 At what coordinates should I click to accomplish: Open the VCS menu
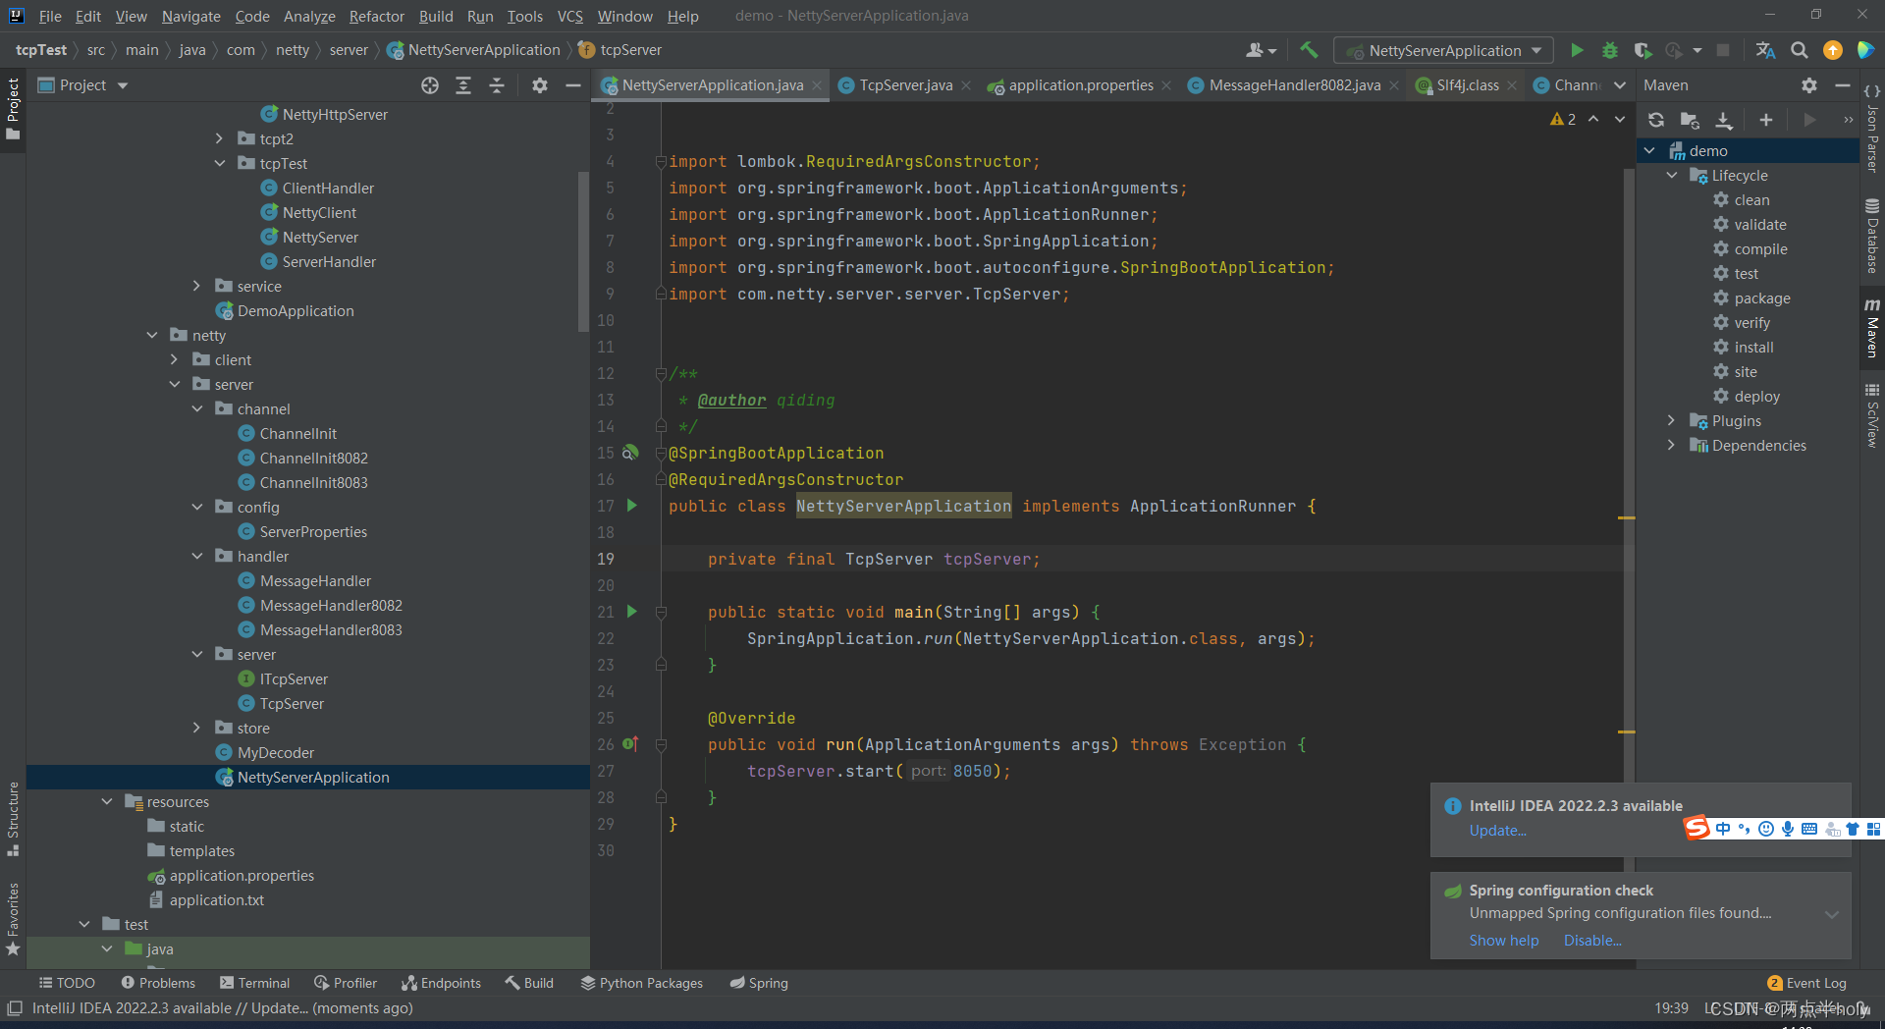pos(569,16)
